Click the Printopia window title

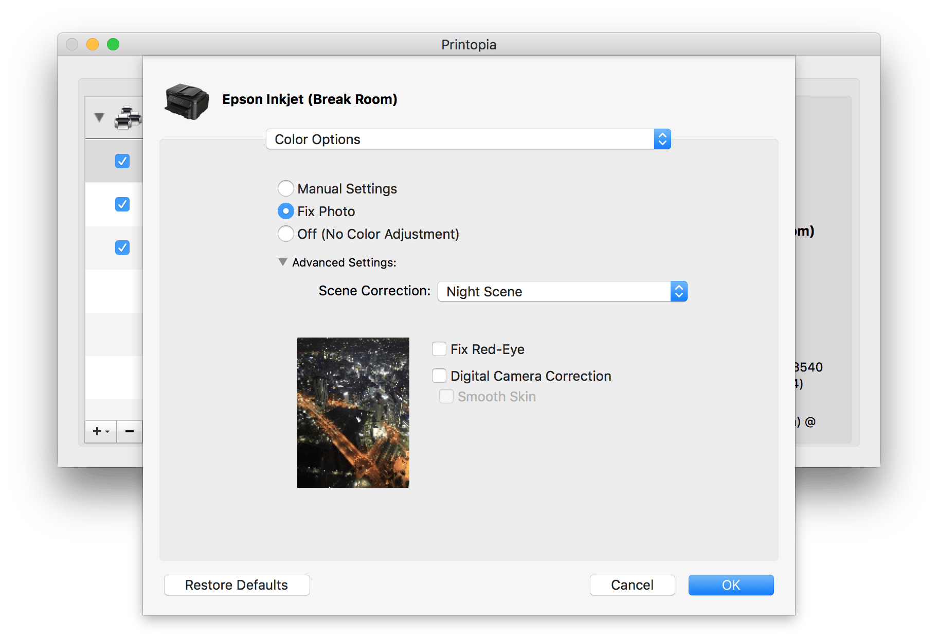point(468,45)
